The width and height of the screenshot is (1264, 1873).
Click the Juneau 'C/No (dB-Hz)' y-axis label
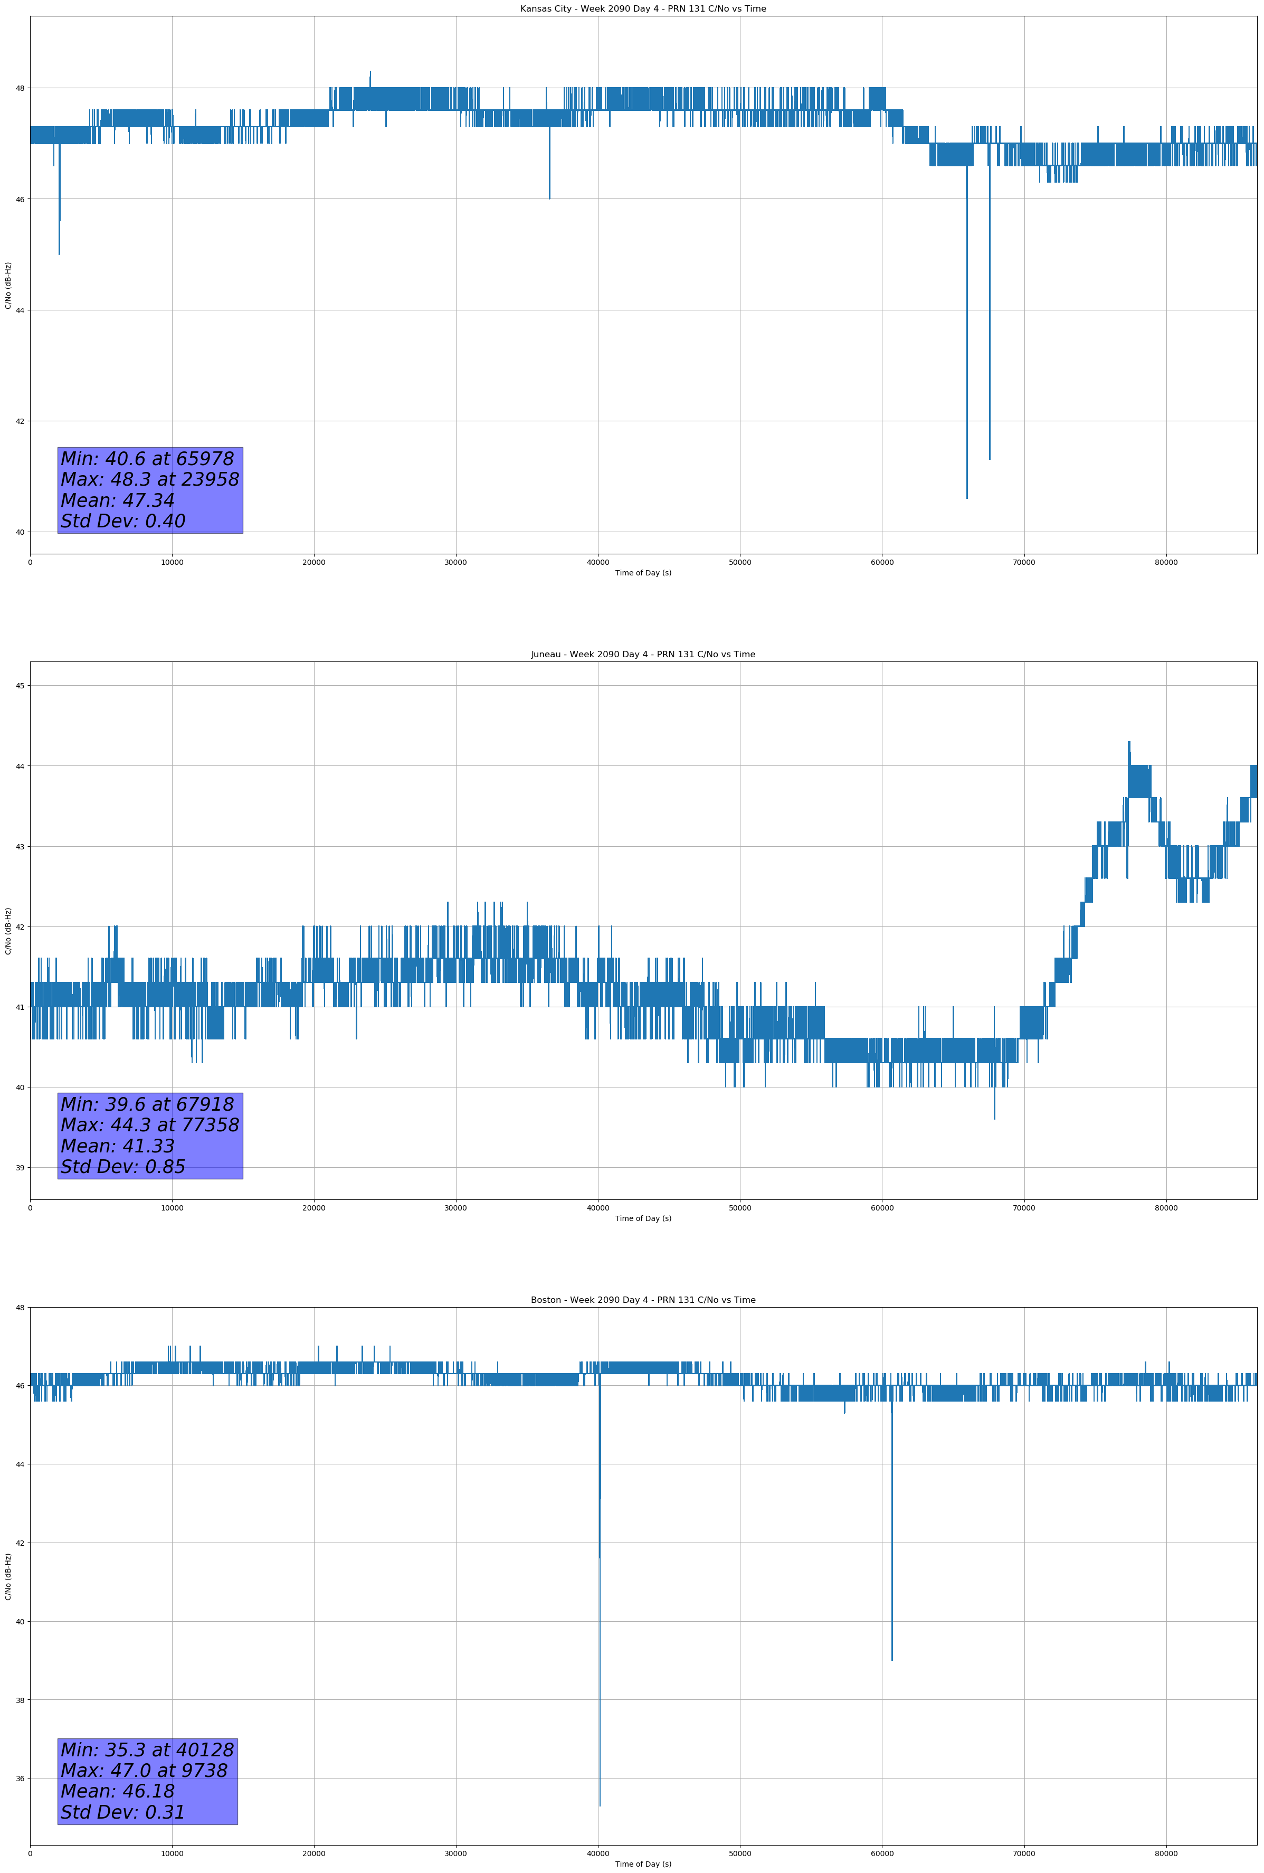(8, 931)
